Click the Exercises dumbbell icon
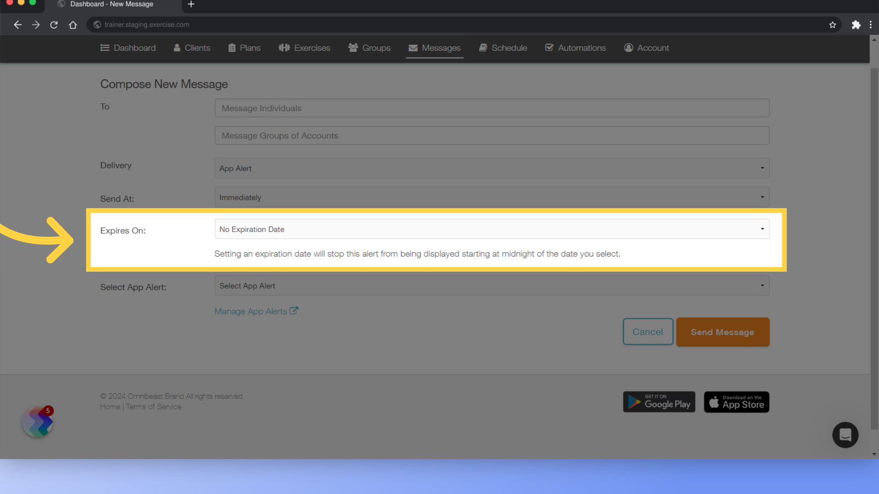This screenshot has width=879, height=494. click(x=284, y=48)
